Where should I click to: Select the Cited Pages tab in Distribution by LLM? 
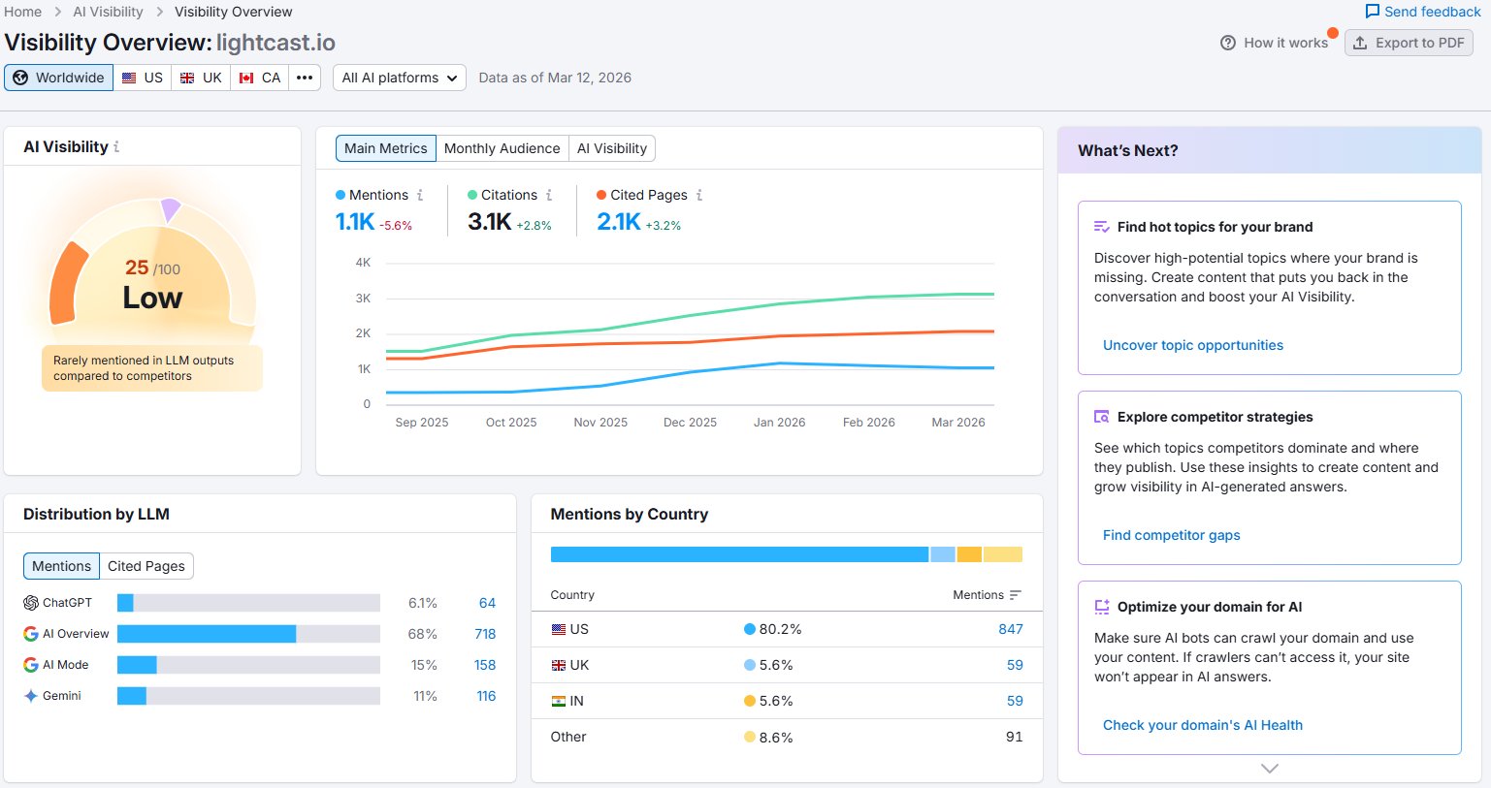pos(146,566)
